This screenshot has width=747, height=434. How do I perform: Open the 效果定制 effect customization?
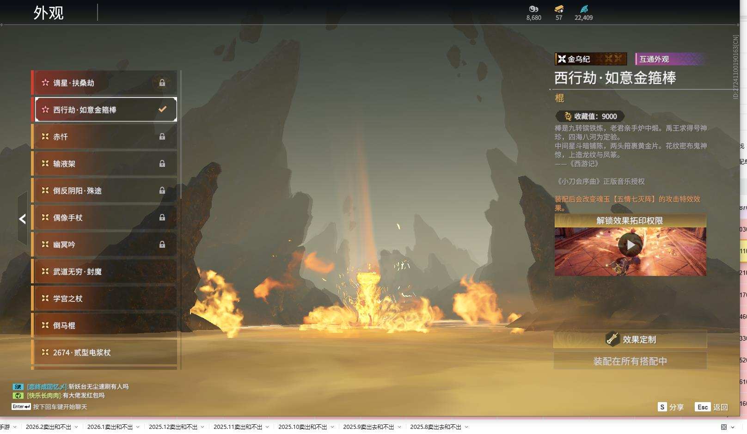coord(630,339)
